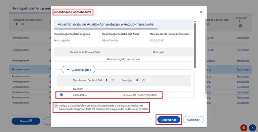The width and height of the screenshot is (258, 132).
Task: Click the Cancelar button
Action: pyautogui.click(x=193, y=120)
